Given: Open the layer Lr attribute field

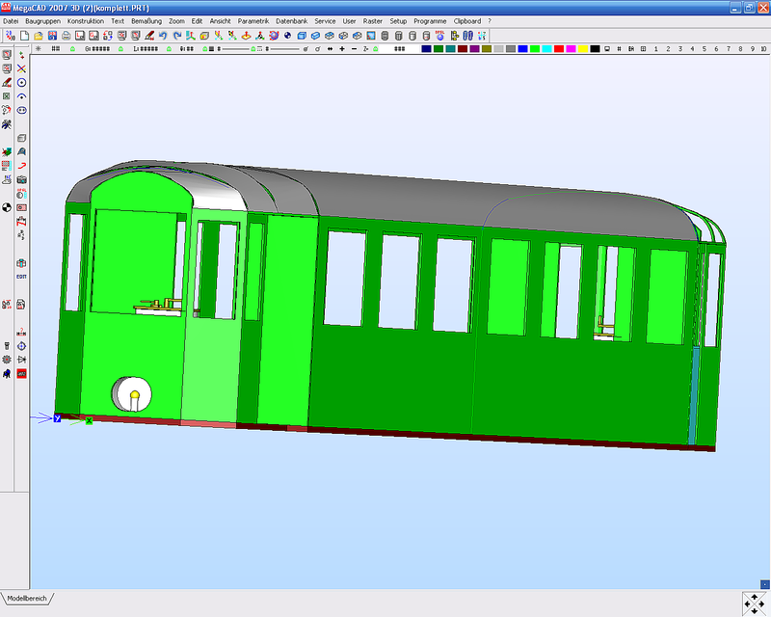Looking at the screenshot, I should pyautogui.click(x=146, y=49).
